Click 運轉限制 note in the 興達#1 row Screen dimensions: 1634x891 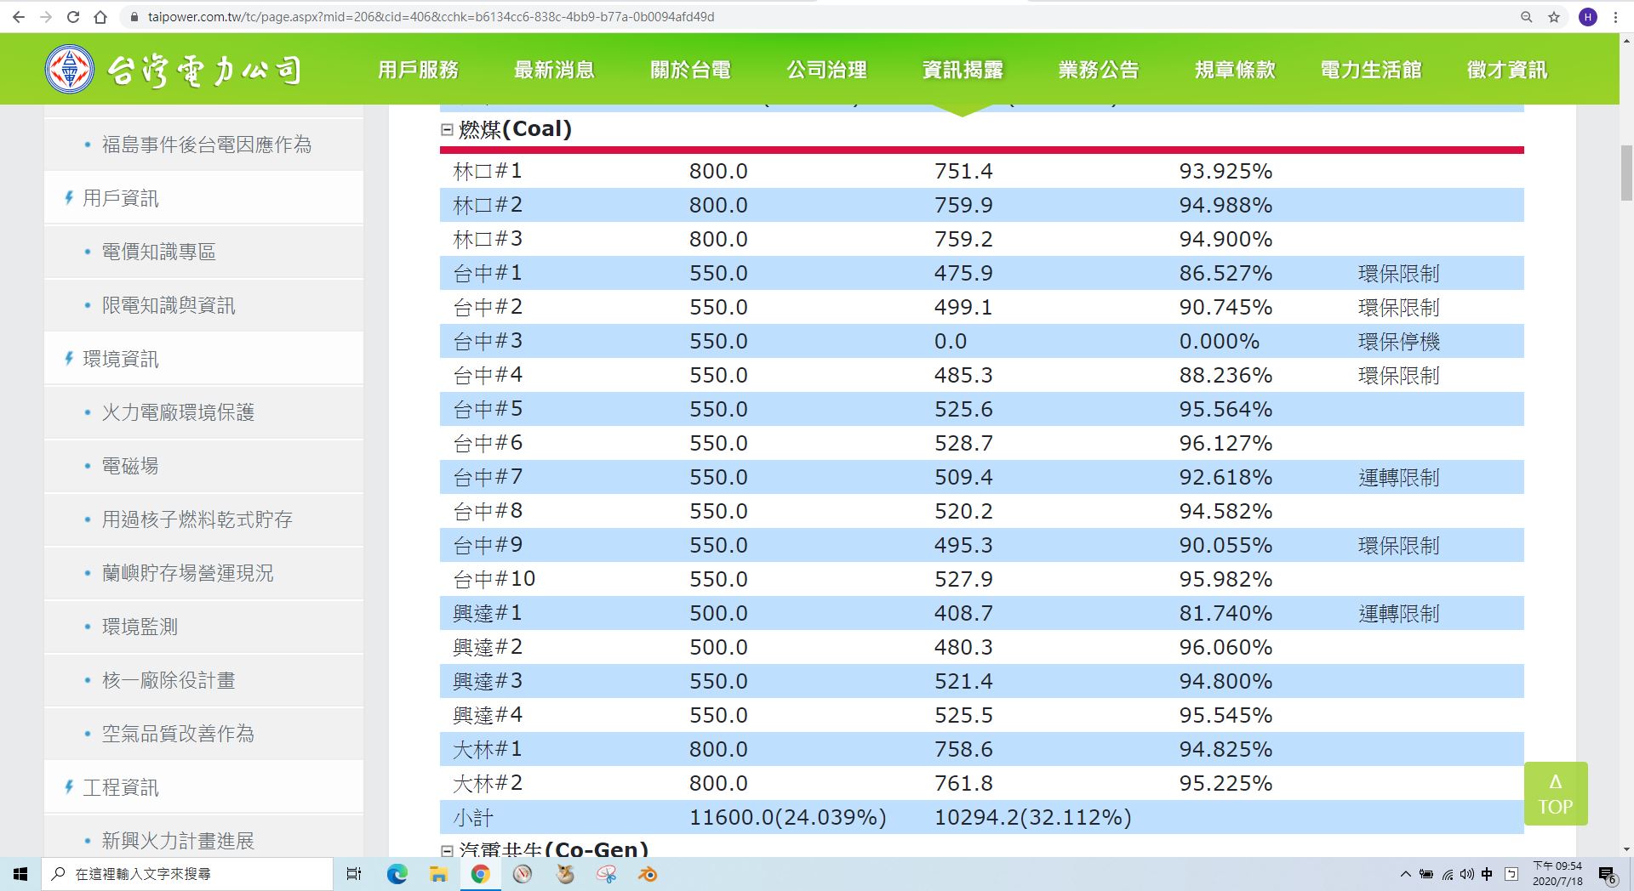pos(1399,613)
